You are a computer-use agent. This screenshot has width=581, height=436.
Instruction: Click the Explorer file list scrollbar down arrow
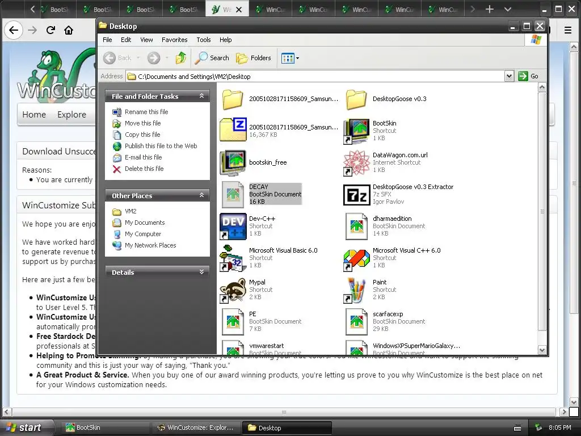(542, 350)
